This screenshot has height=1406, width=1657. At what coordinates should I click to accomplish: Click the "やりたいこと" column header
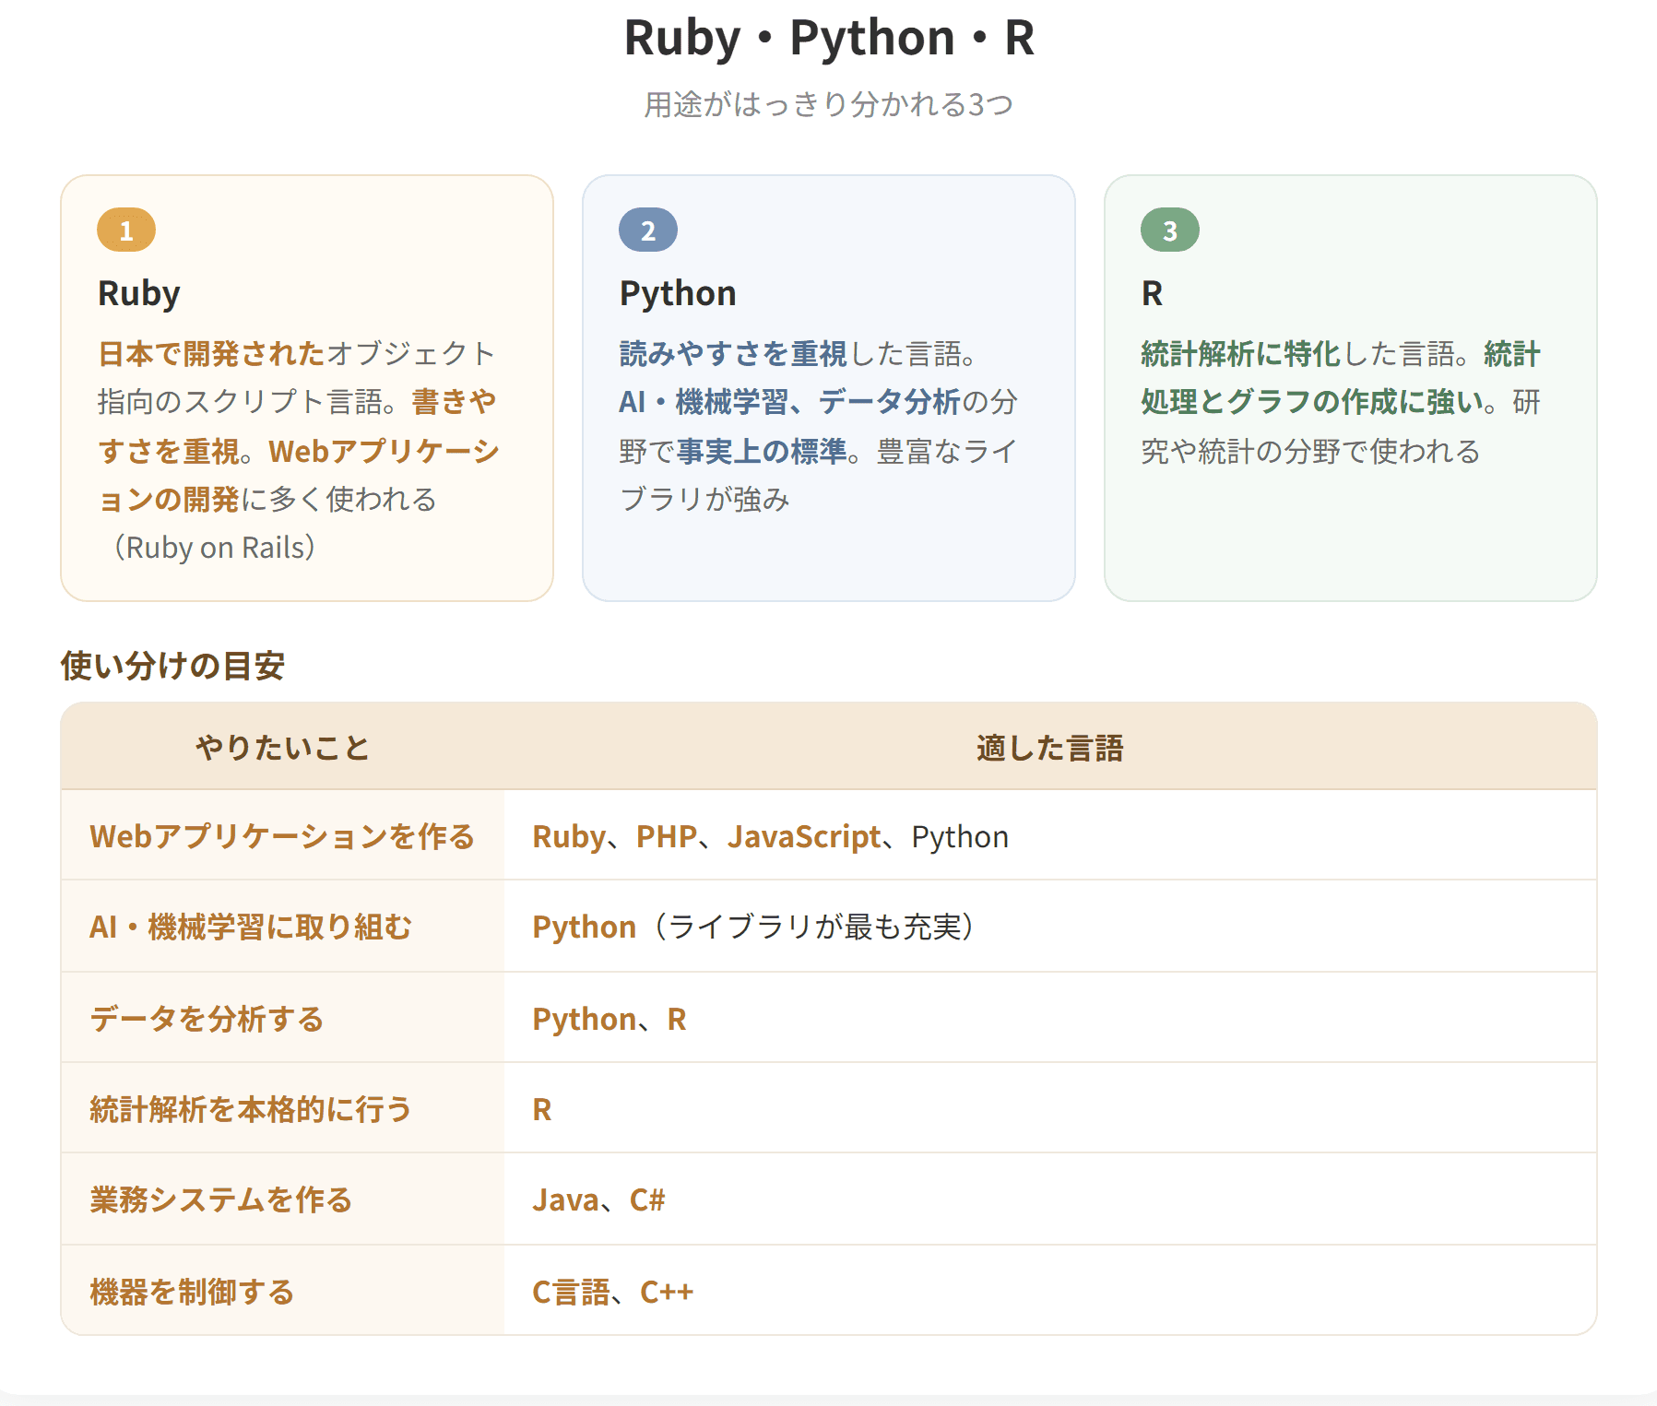[x=282, y=747]
